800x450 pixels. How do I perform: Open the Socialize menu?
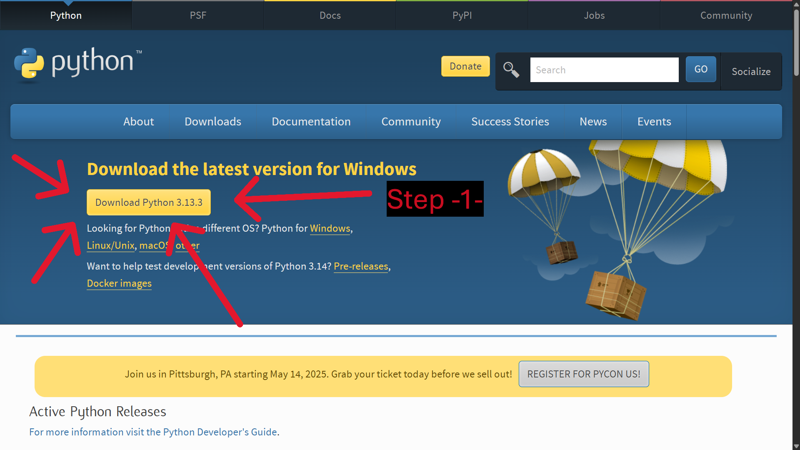pos(751,71)
